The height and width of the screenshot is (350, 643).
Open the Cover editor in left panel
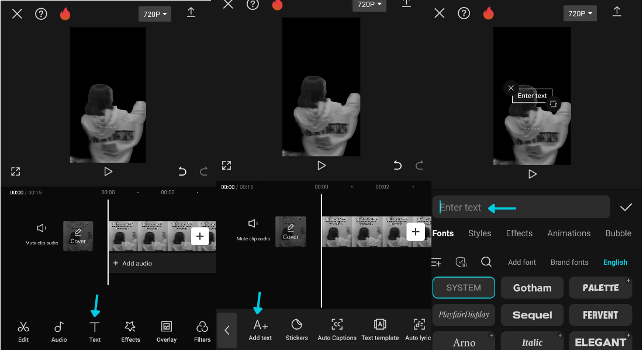[78, 236]
